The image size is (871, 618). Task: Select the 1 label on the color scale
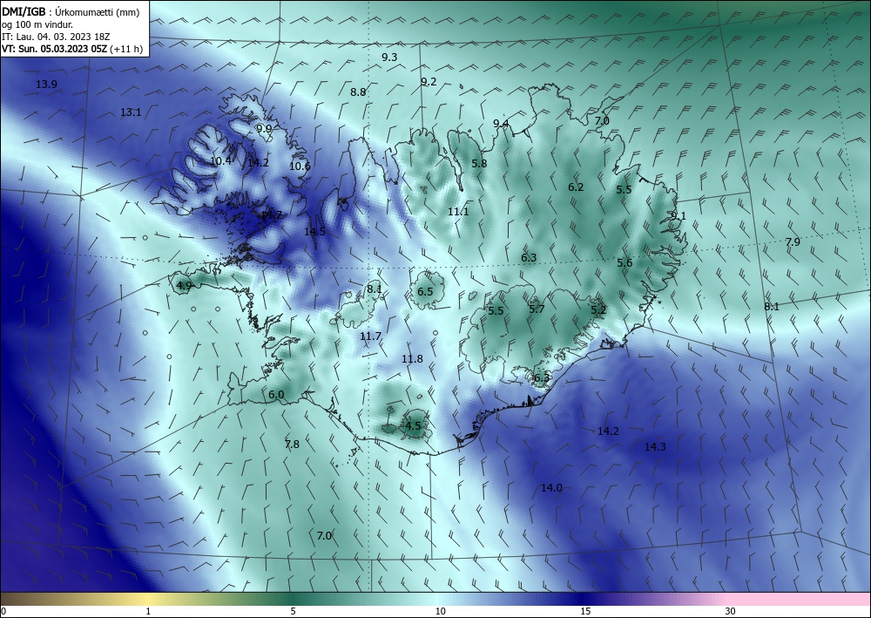click(x=148, y=611)
